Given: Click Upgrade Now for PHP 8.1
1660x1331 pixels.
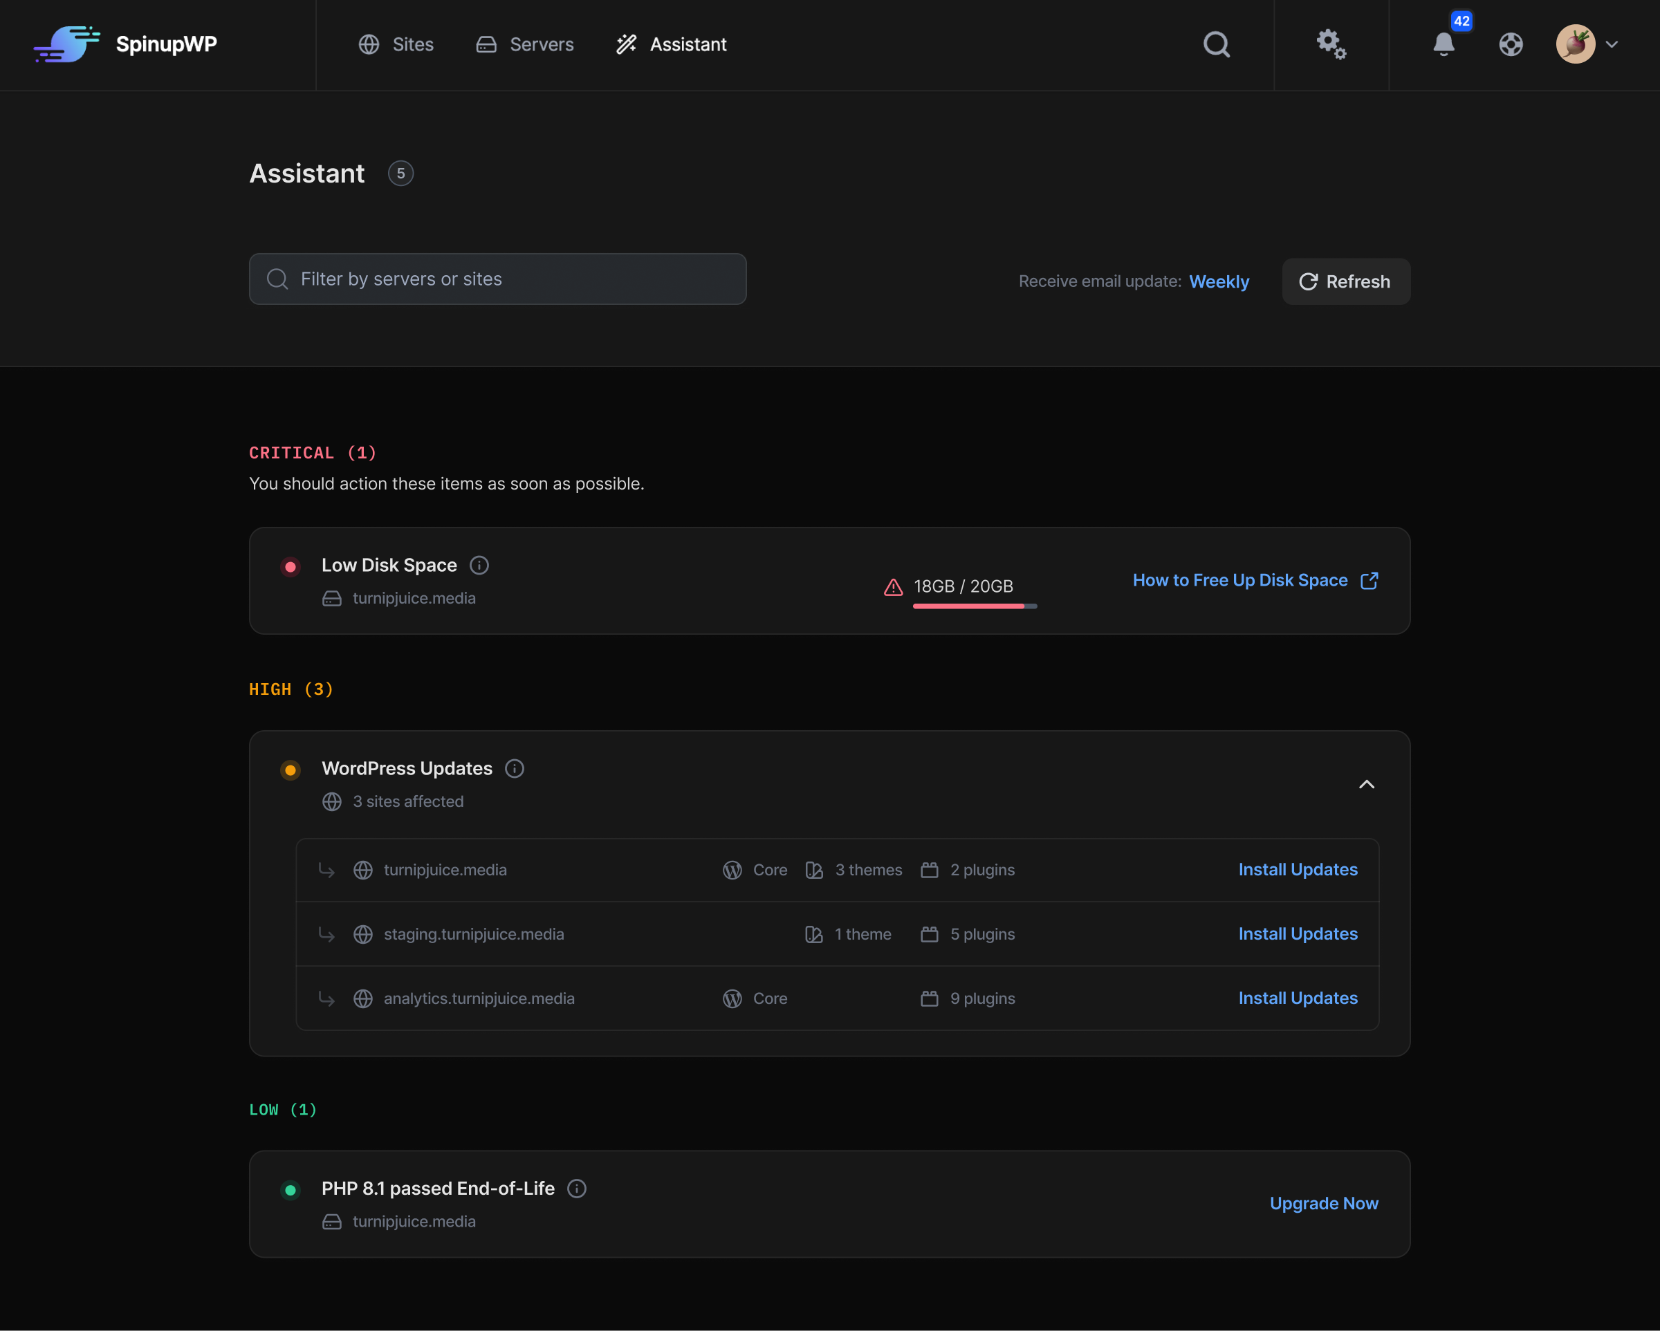Looking at the screenshot, I should pos(1324,1203).
